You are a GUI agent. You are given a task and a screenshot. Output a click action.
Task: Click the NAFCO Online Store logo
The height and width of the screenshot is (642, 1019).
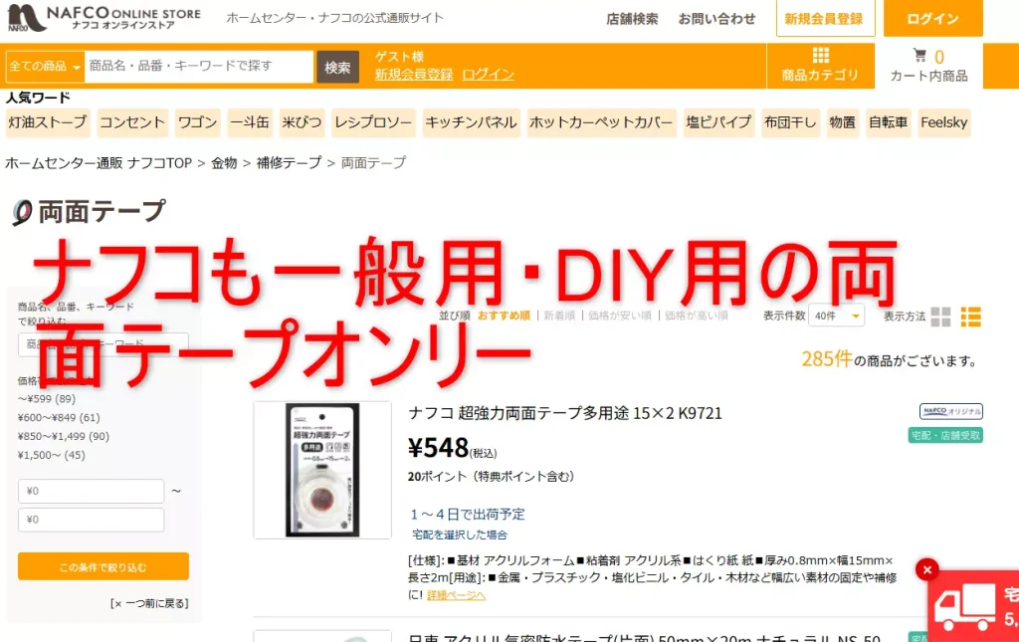[103, 18]
